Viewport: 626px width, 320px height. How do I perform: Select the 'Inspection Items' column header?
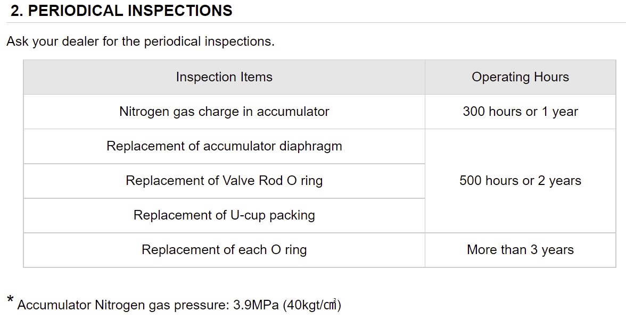pyautogui.click(x=224, y=77)
